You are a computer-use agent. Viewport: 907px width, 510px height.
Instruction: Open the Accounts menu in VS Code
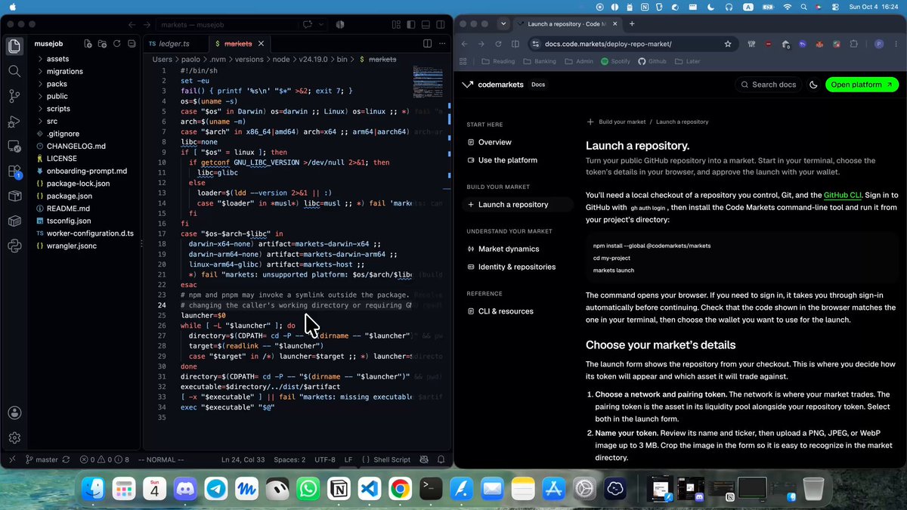coord(14,413)
